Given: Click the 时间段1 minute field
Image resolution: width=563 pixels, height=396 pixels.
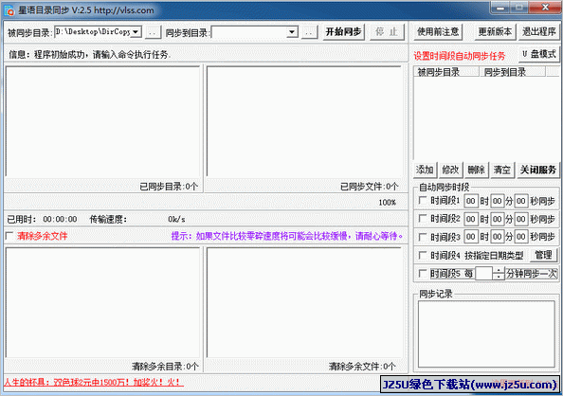Looking at the screenshot, I should click(x=497, y=201).
